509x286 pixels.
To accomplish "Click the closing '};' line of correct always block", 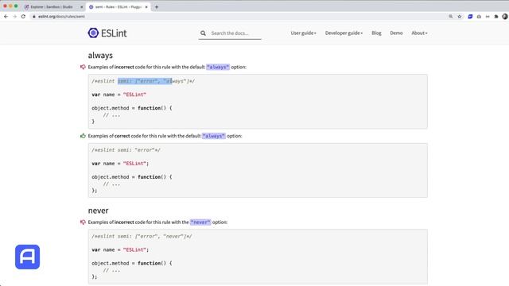I will coord(94,191).
